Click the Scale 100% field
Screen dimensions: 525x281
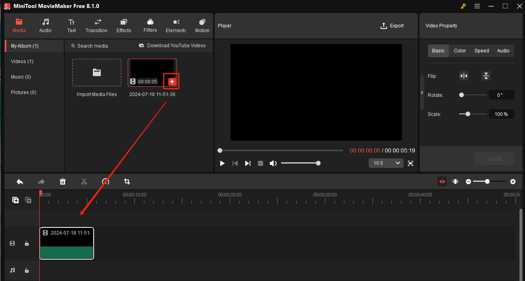pyautogui.click(x=502, y=114)
